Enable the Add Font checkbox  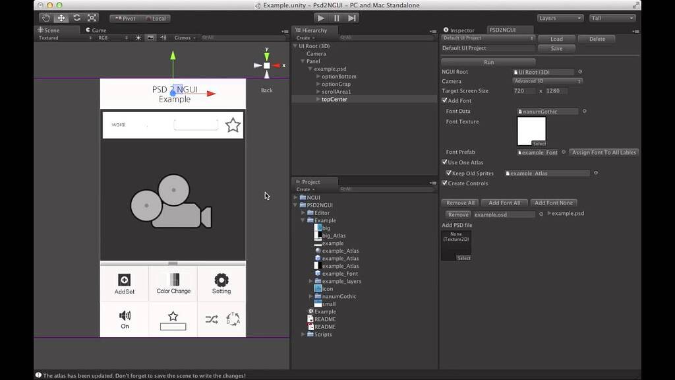coord(445,100)
